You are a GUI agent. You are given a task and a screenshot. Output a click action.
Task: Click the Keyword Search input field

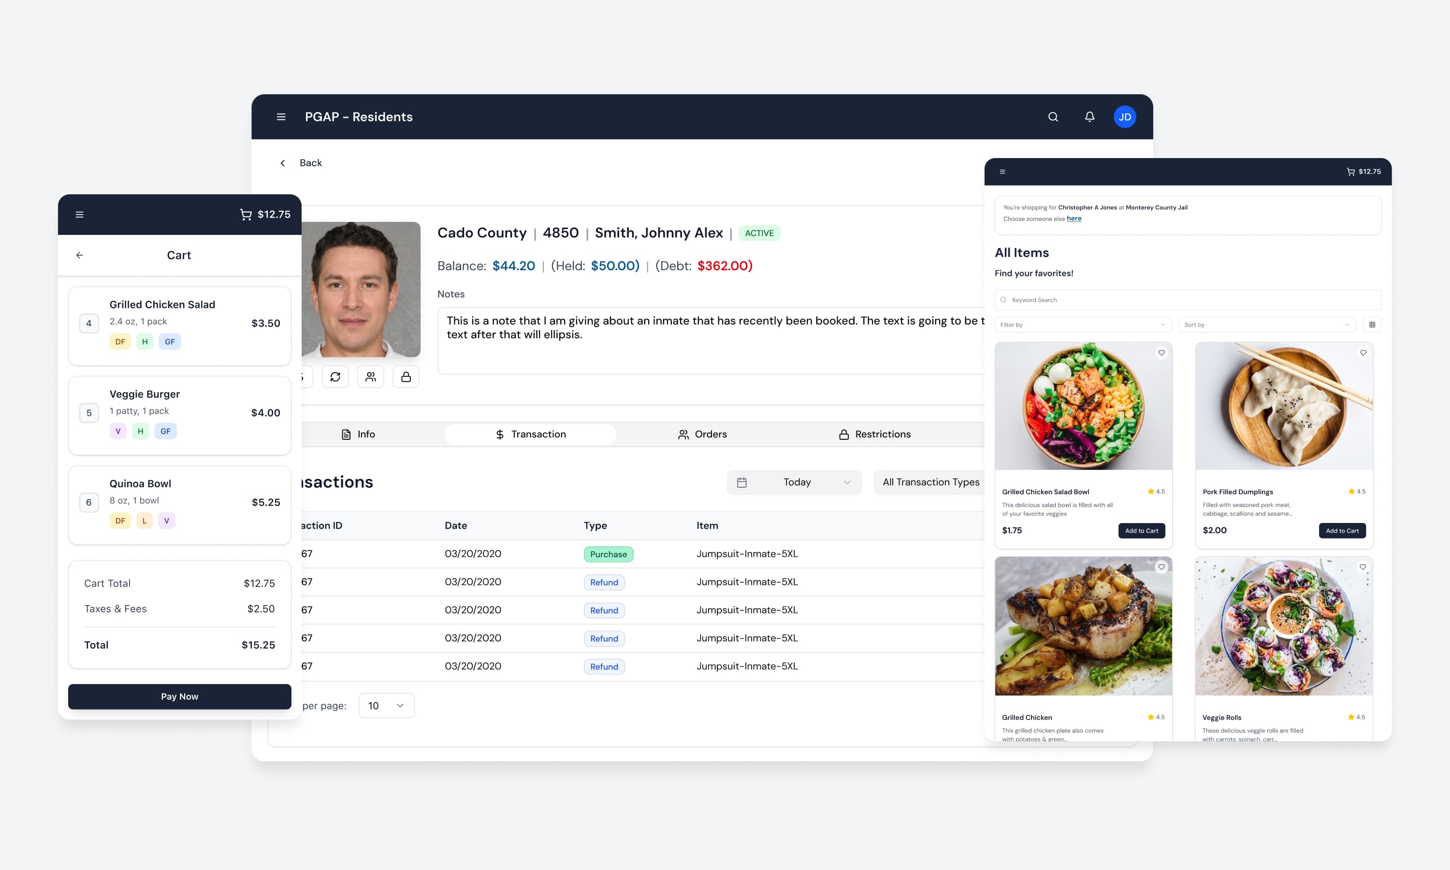tap(1188, 300)
